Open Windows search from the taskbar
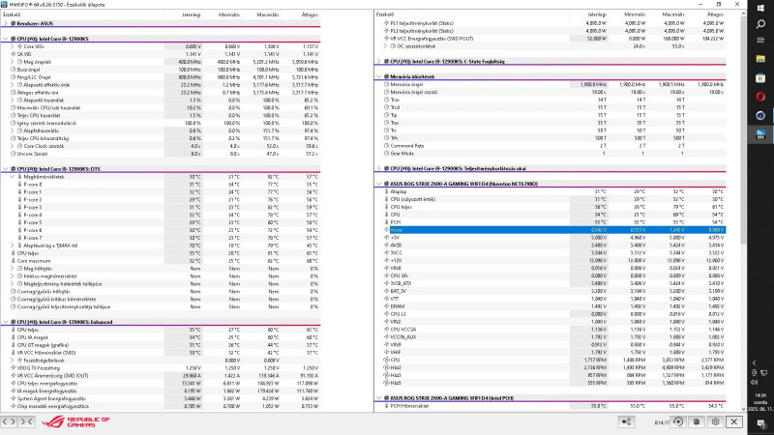Viewport: 774px width, 435px height. pyautogui.click(x=760, y=23)
